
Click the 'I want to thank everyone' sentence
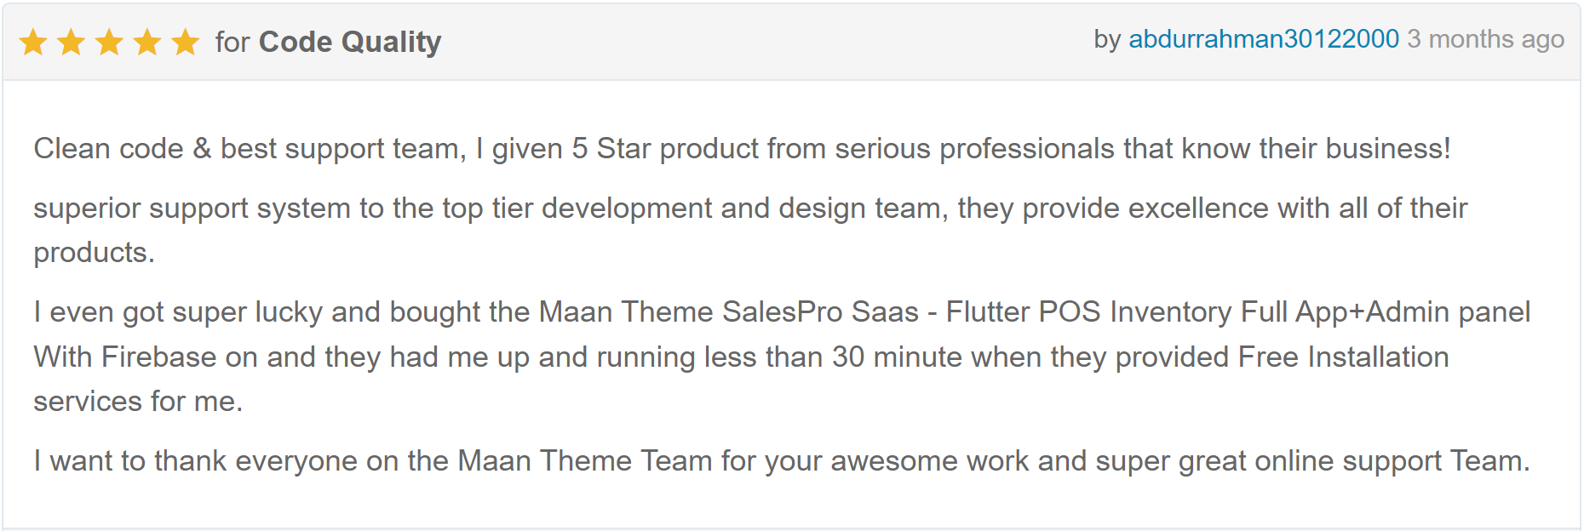(x=782, y=460)
